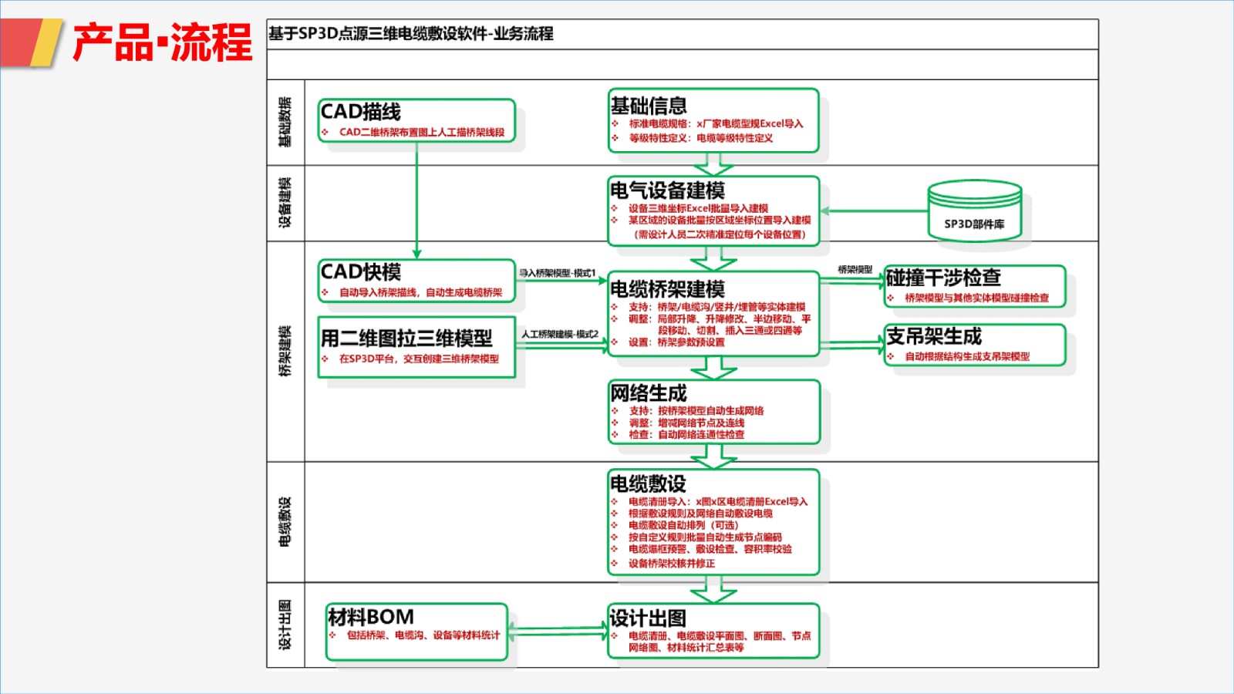Image resolution: width=1234 pixels, height=694 pixels.
Task: Click the 支吊架生成 box
Action: [x=975, y=345]
